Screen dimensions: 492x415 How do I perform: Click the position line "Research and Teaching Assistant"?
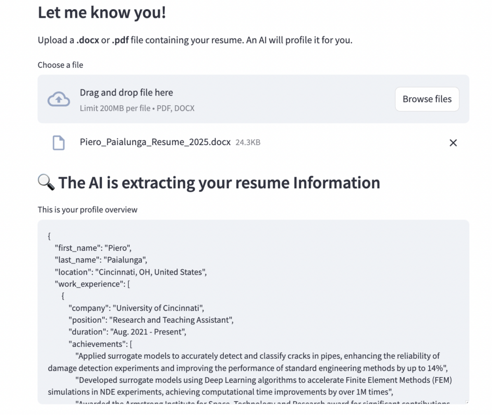[151, 320]
